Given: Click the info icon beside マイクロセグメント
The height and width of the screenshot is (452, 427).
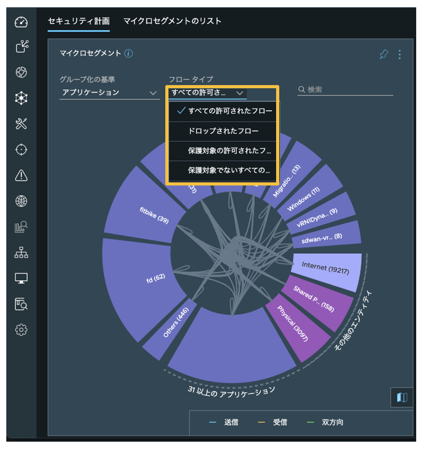Looking at the screenshot, I should click(x=128, y=54).
